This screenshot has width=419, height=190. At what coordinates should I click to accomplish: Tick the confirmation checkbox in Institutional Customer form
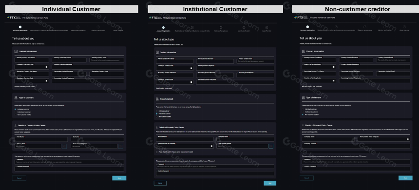click(x=157, y=152)
